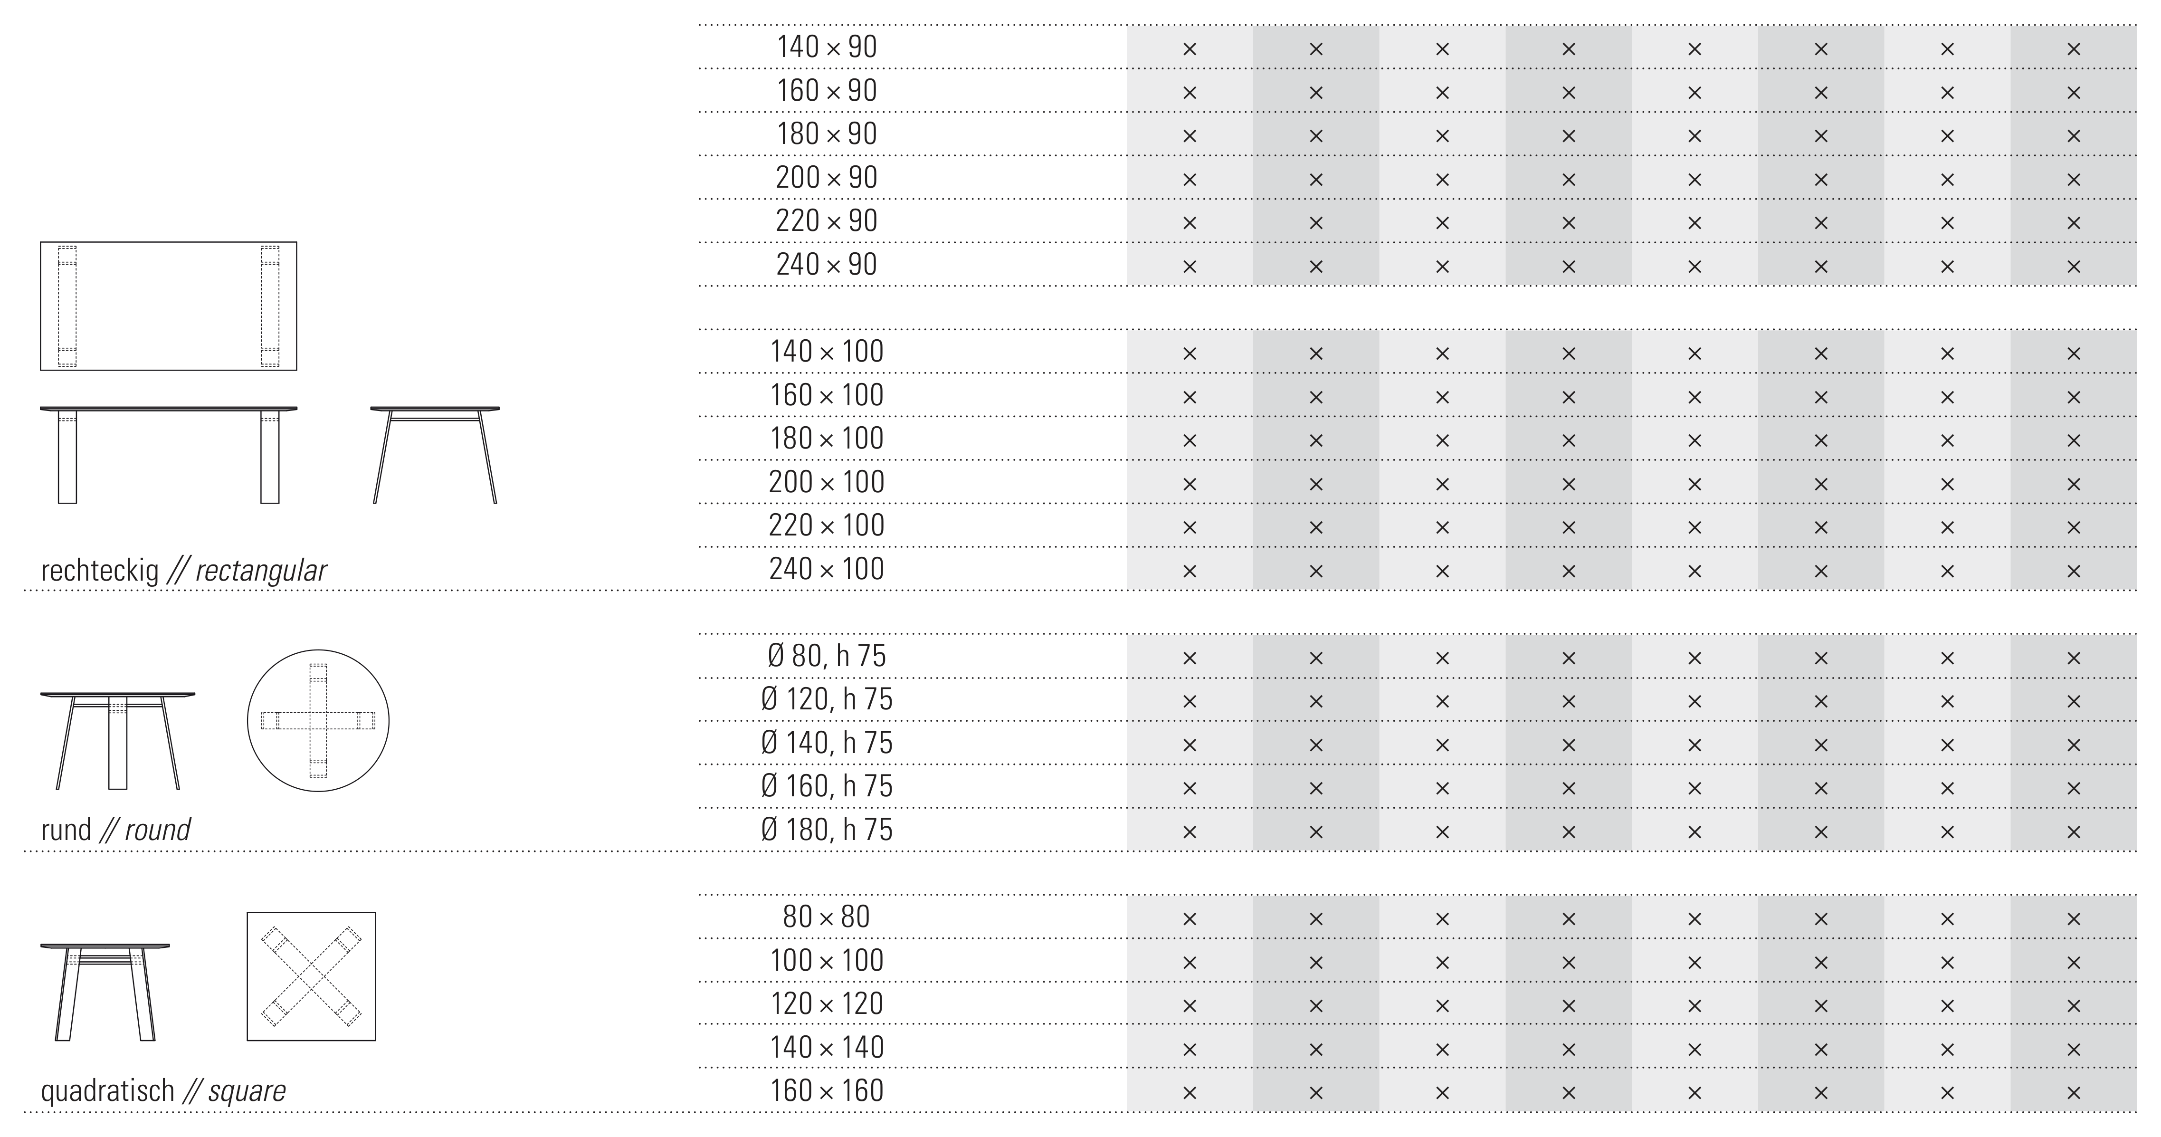Select the 120 × 120 size entry

[x=826, y=1003]
